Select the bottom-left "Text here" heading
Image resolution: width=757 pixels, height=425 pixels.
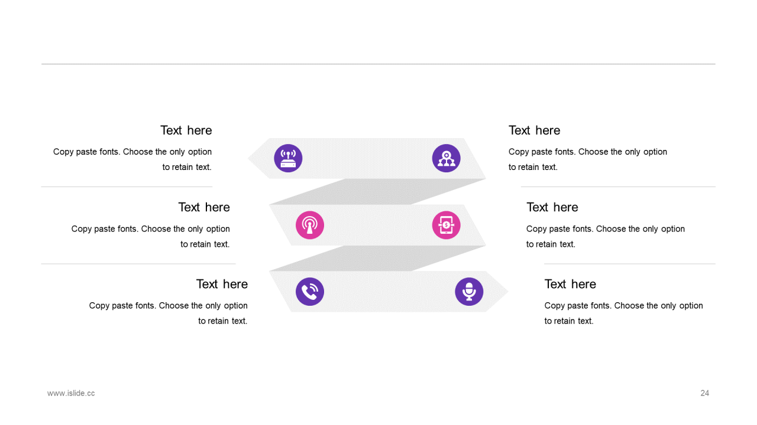[222, 284]
